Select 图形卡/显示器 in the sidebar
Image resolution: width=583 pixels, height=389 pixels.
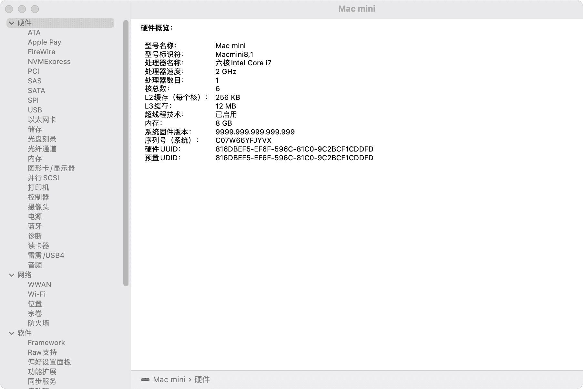51,168
